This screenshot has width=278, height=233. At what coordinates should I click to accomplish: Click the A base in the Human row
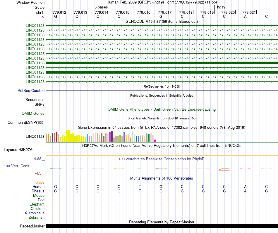[245, 187]
